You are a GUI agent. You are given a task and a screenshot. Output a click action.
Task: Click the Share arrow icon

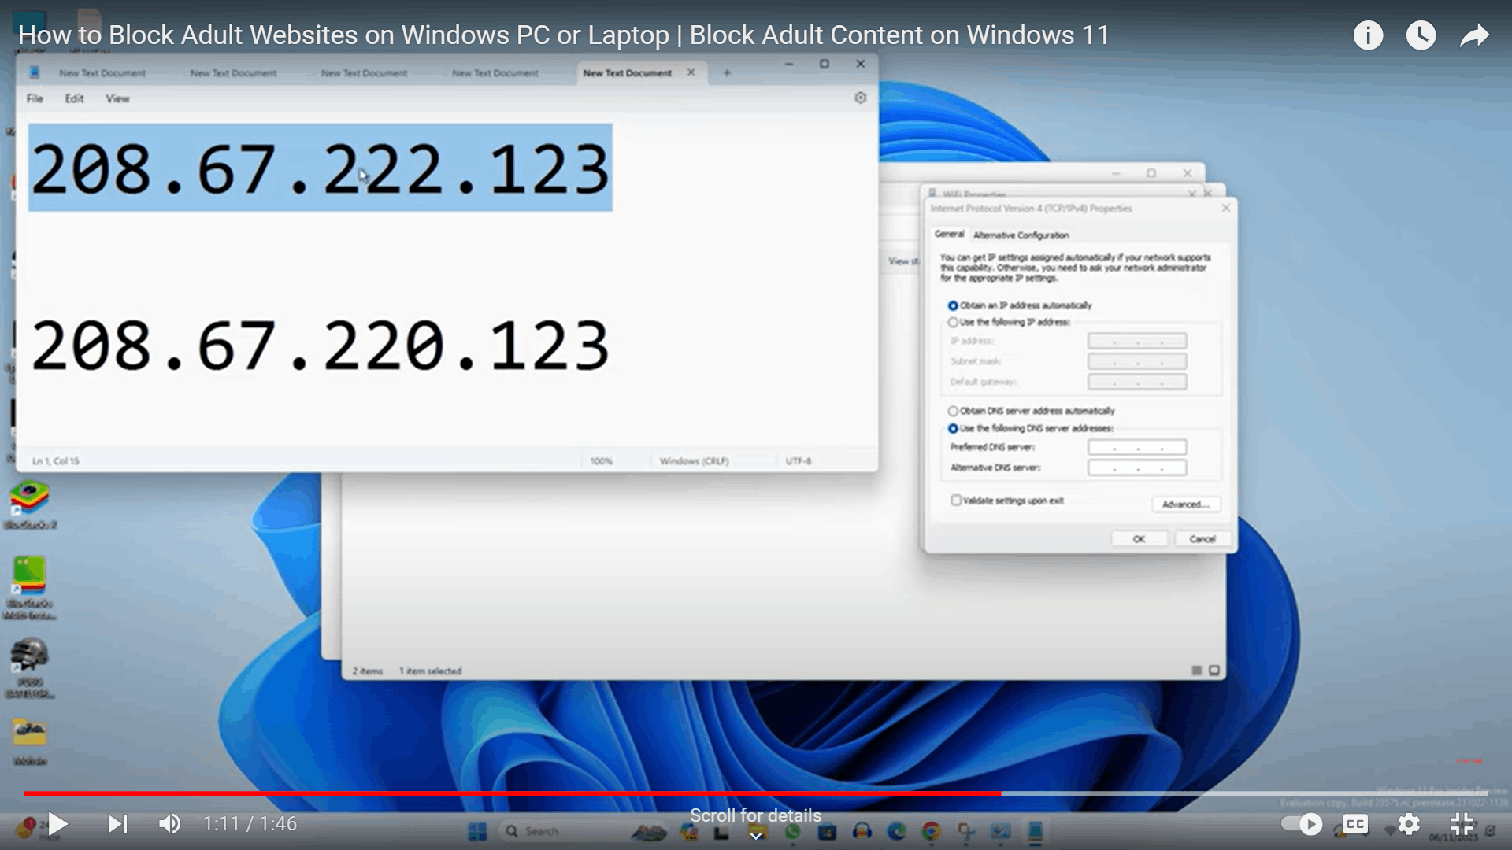pos(1474,35)
